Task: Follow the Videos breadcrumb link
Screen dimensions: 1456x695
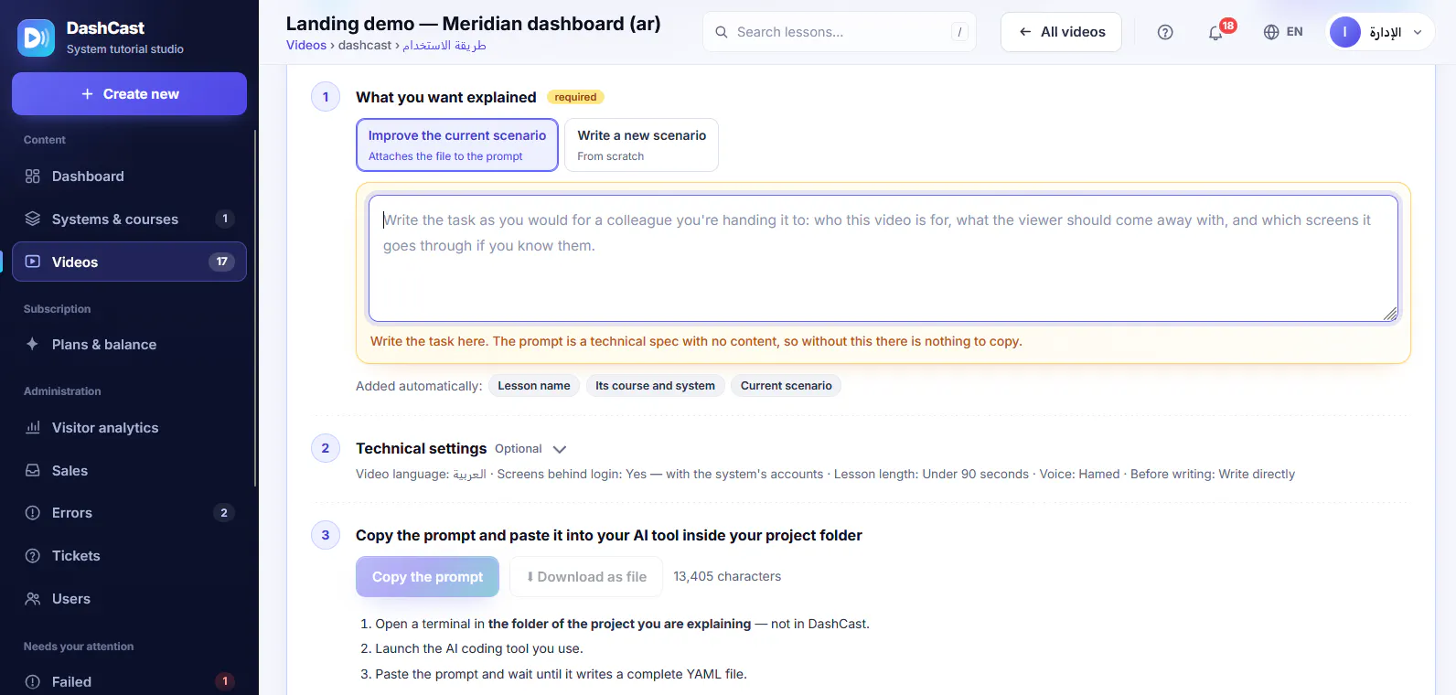Action: (306, 45)
